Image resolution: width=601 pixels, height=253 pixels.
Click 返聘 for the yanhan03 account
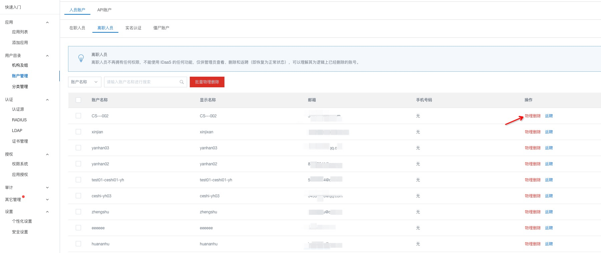549,148
